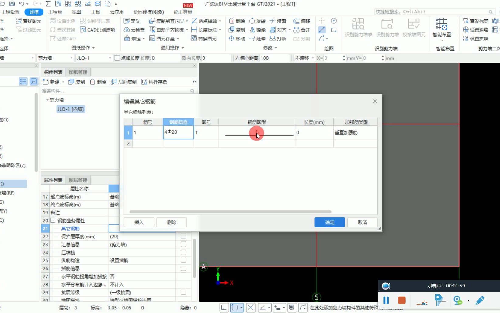Click 插入 to insert a row
This screenshot has height=313, width=500.
pos(139,222)
